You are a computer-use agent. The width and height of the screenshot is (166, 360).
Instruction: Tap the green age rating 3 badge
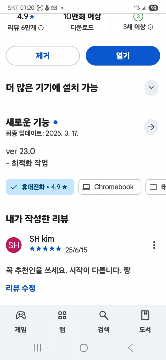click(138, 17)
